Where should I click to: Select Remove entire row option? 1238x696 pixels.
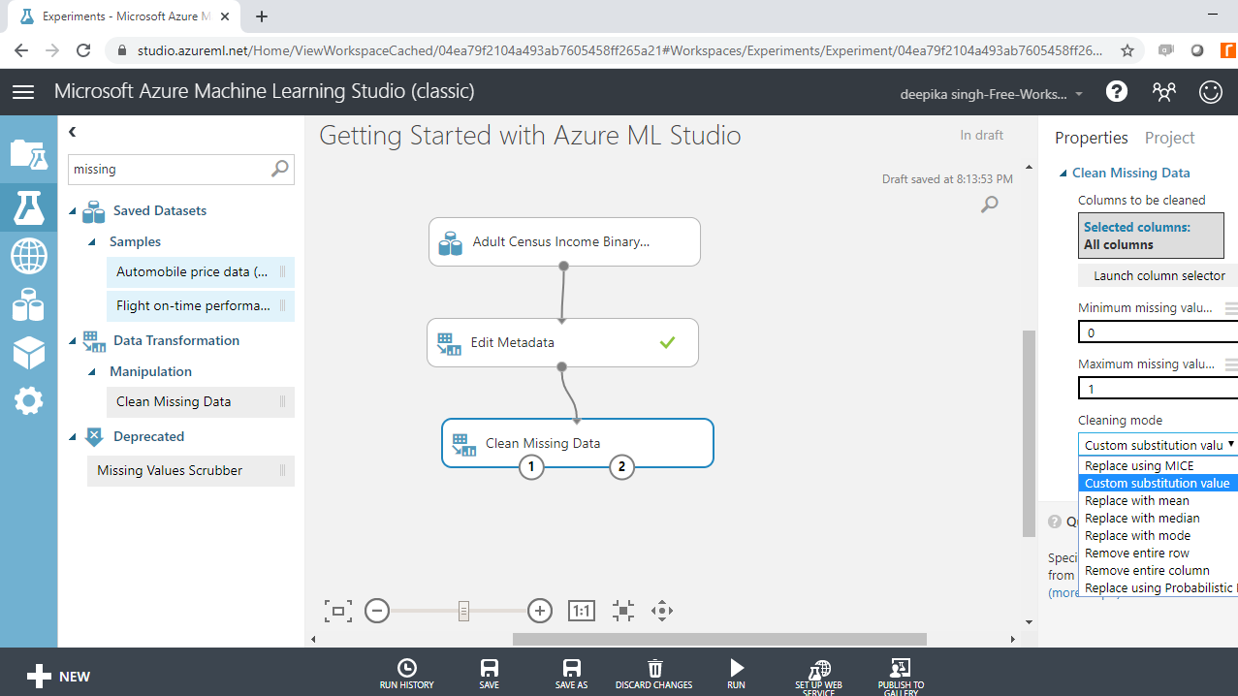[x=1158, y=554]
